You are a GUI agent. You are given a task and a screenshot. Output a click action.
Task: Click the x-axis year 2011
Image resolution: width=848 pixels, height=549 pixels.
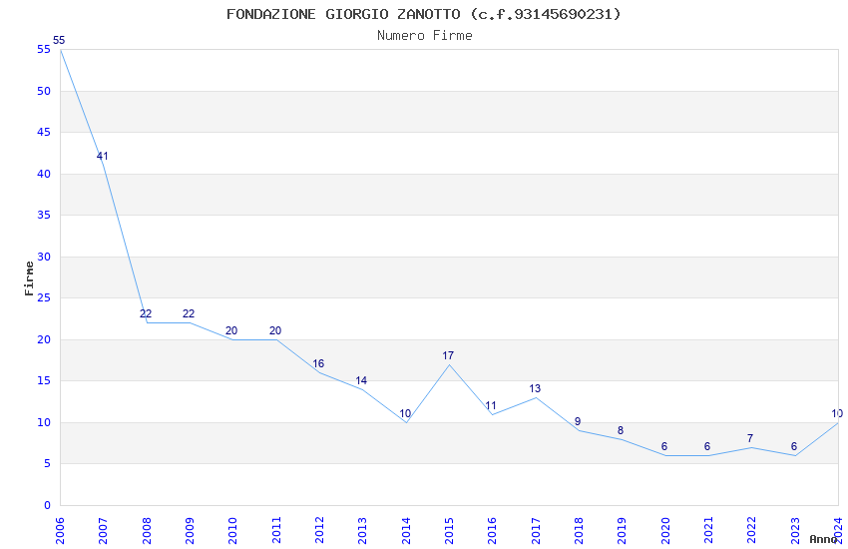(x=276, y=531)
